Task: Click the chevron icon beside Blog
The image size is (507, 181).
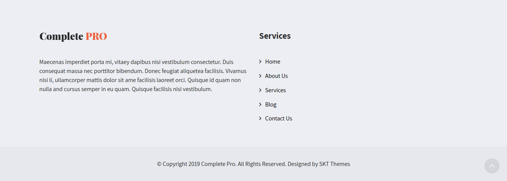Action: 260,105
